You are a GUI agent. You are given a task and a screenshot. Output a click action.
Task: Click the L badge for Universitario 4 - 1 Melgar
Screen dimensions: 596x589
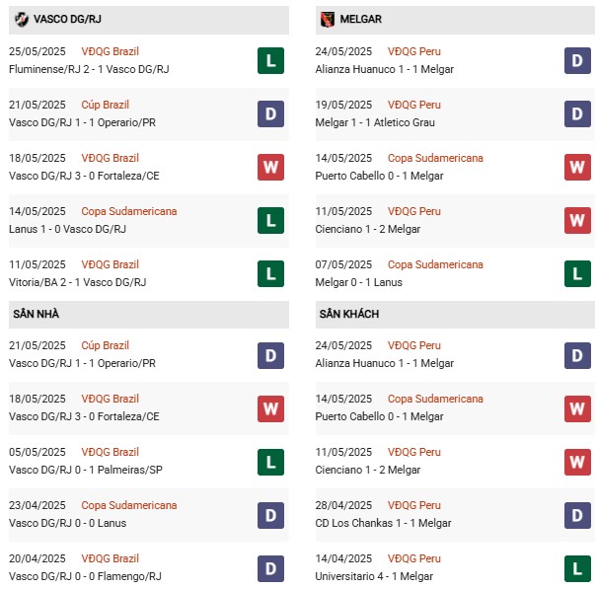click(576, 568)
